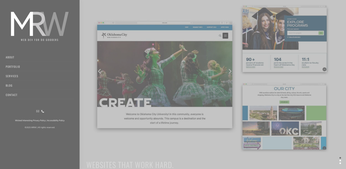Click the scroll-to-top arrow on Explore Programs page
This screenshot has width=346, height=169.
click(324, 69)
